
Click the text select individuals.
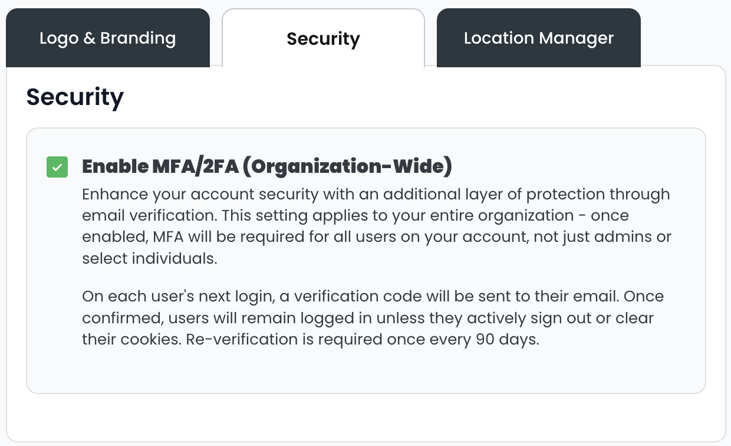(150, 258)
